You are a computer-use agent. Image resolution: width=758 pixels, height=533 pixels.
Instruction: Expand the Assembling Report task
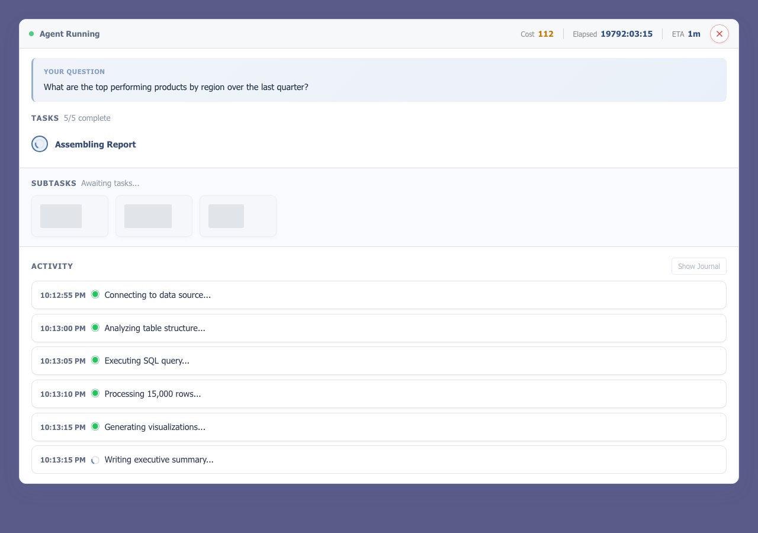pos(95,144)
